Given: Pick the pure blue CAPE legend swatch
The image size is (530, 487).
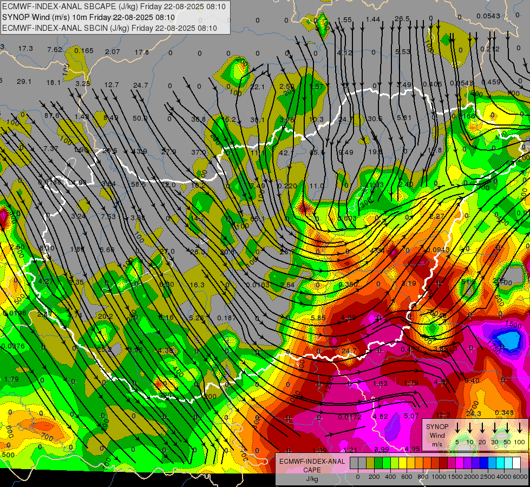Looking at the screenshot, I should pos(483,463).
